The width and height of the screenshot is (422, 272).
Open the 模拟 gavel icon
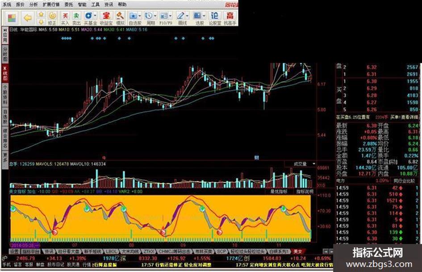(120, 18)
